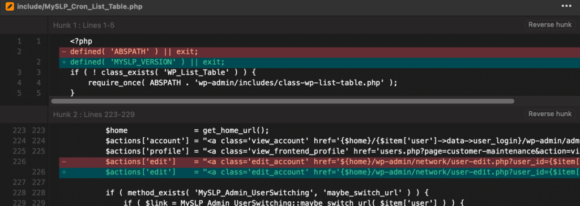
Task: Reverse hunk 2 with its button
Action: pos(549,114)
